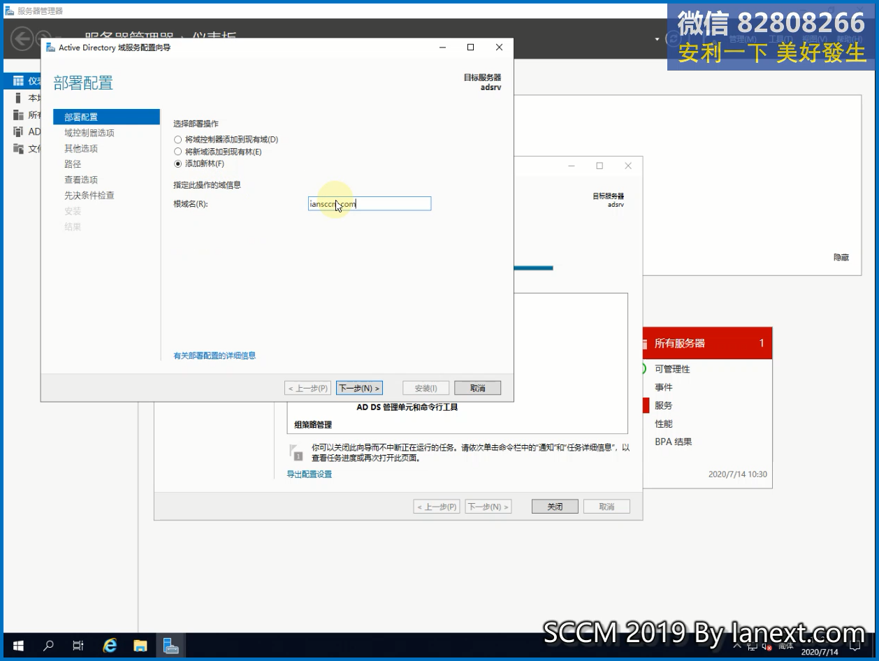Click 取消 in the AD DS configuration wizard
This screenshot has width=879, height=661.
pyautogui.click(x=477, y=388)
